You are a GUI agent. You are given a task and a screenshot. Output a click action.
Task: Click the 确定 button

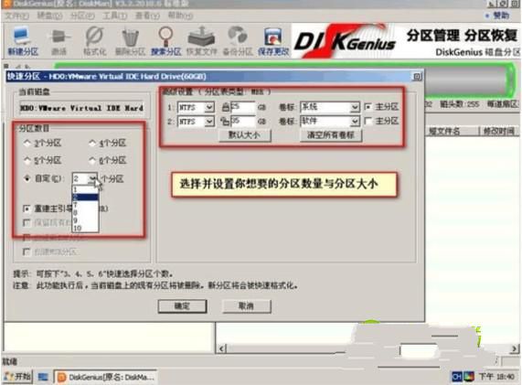[x=182, y=305]
